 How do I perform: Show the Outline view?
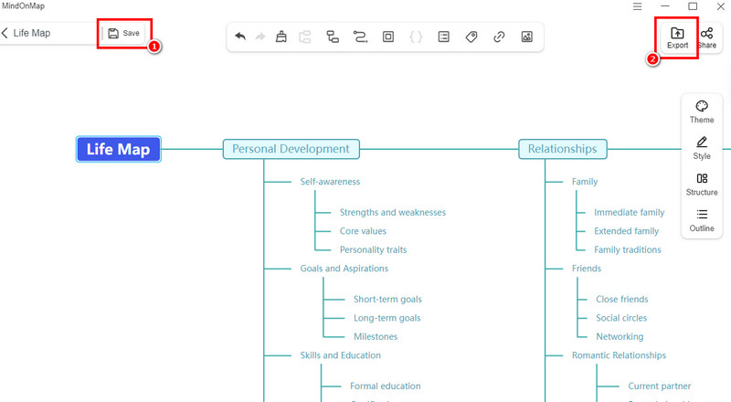click(702, 220)
